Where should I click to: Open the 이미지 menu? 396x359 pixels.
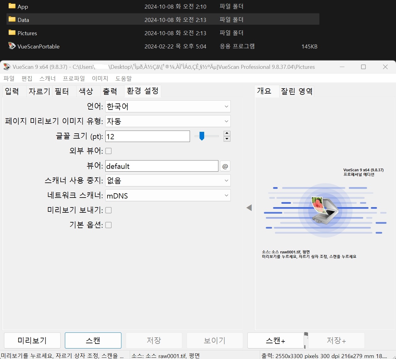coord(100,78)
